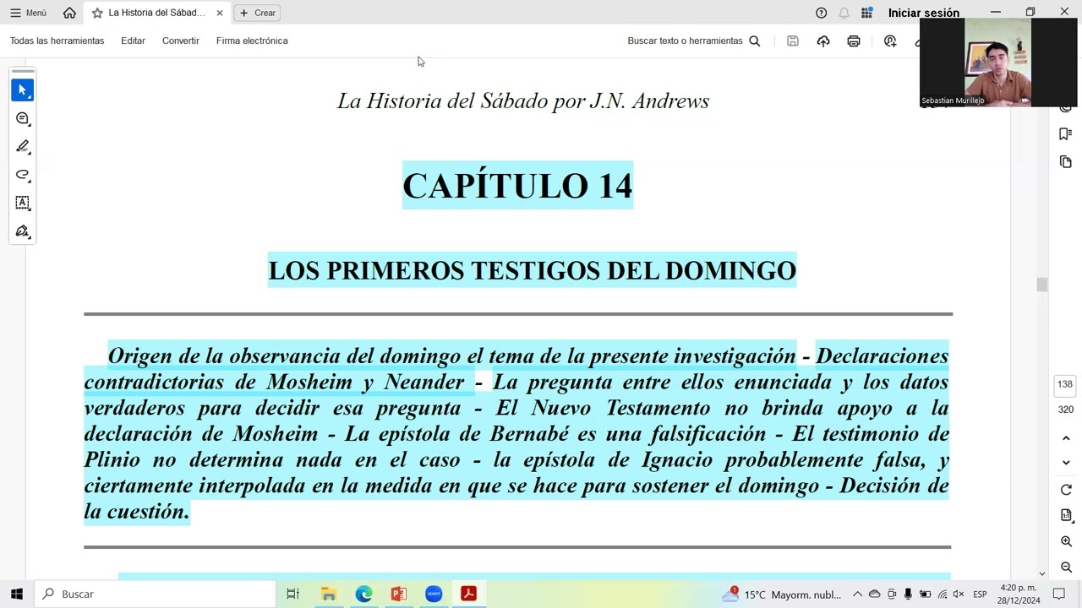Click the save file icon
This screenshot has width=1082, height=608.
pos(793,41)
